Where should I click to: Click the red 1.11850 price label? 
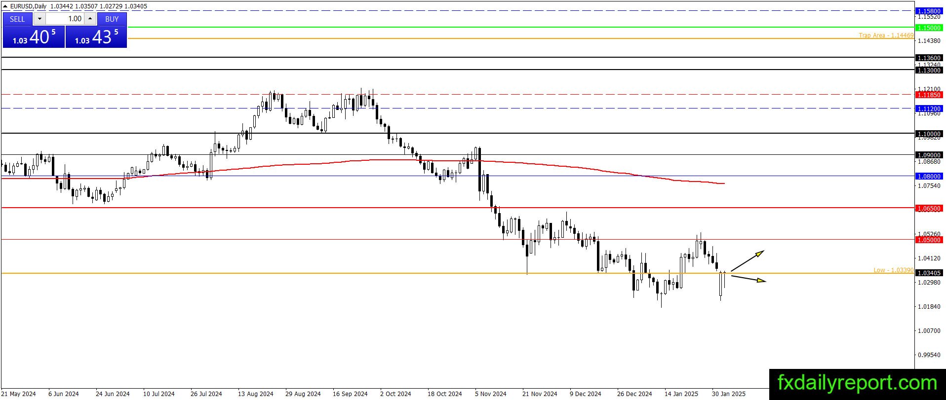(929, 95)
